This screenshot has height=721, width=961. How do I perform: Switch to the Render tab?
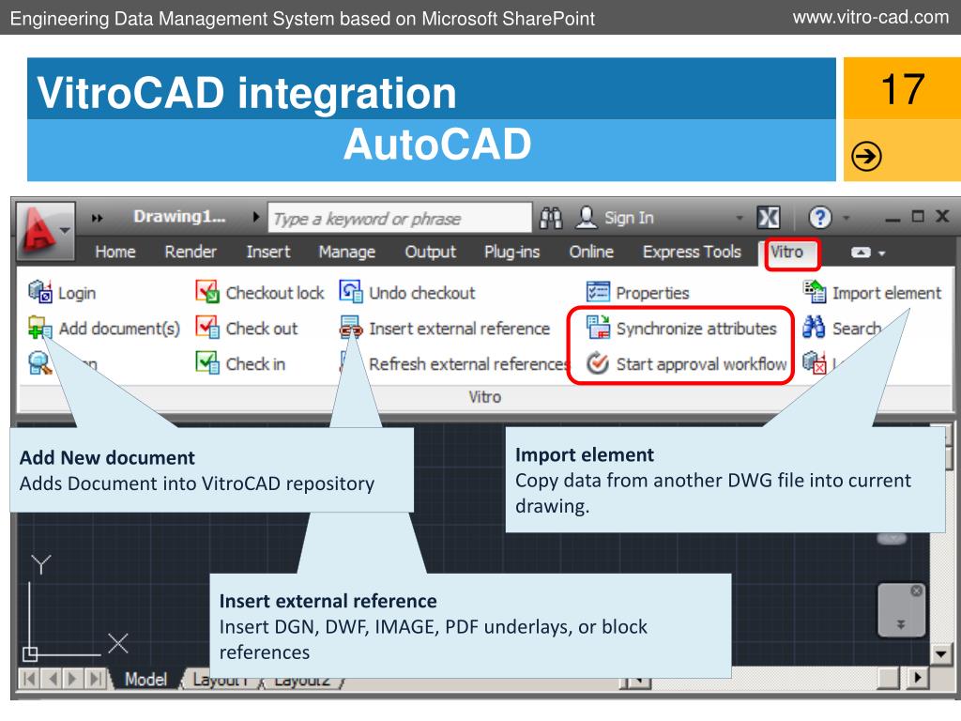click(x=191, y=252)
